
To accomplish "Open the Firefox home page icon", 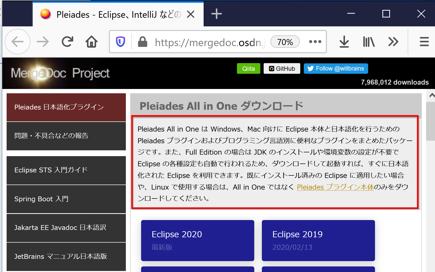I will point(92,42).
